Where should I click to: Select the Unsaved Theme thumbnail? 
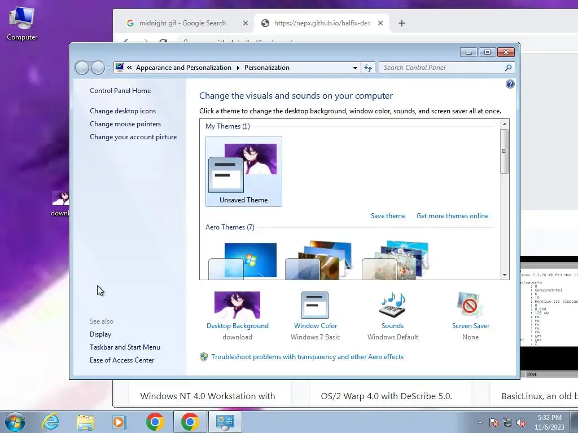tap(244, 171)
